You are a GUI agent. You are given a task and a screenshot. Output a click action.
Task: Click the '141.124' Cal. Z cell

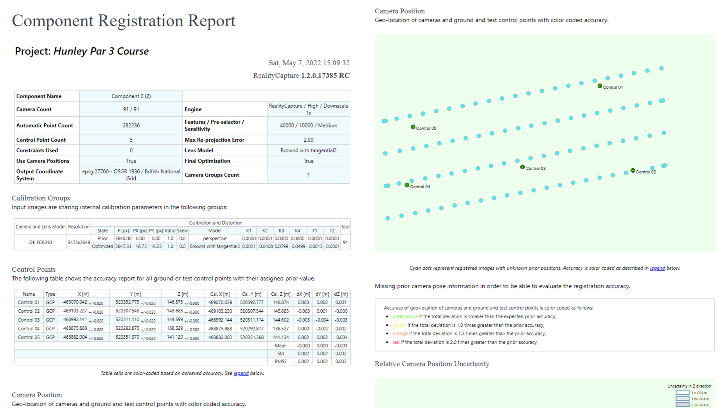tap(281, 337)
